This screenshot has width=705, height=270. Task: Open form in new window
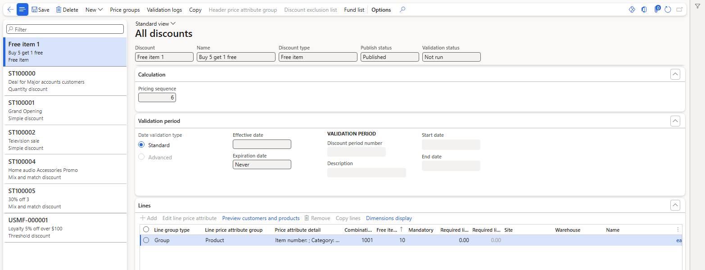point(679,9)
